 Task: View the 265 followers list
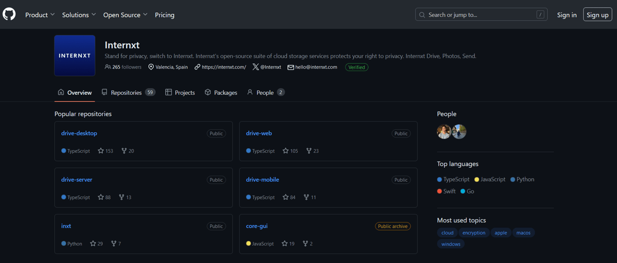pyautogui.click(x=123, y=67)
